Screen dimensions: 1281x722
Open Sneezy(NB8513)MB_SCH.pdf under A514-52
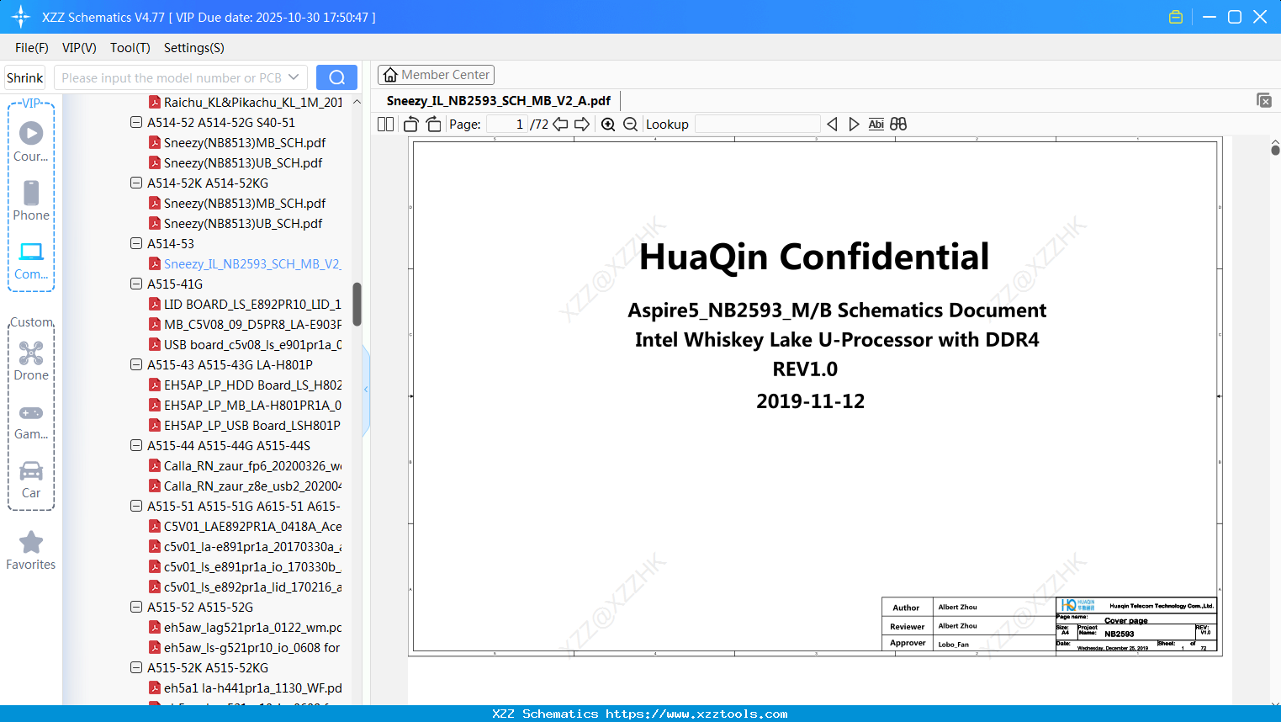click(x=237, y=142)
